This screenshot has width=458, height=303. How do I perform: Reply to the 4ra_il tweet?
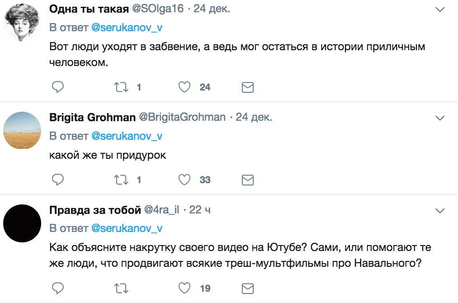[x=57, y=288]
